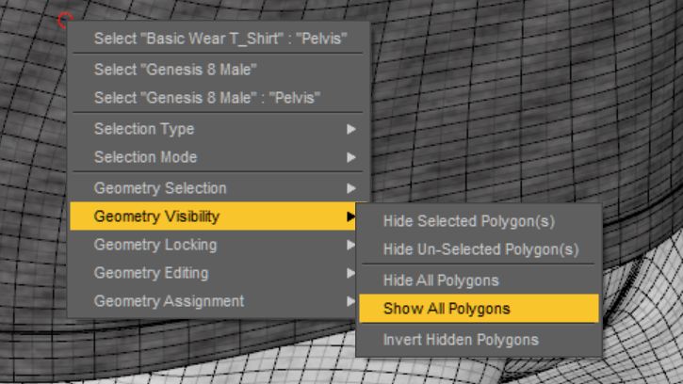Click the Geometry Visibility submenu arrow
This screenshot has width=683, height=384.
point(350,216)
